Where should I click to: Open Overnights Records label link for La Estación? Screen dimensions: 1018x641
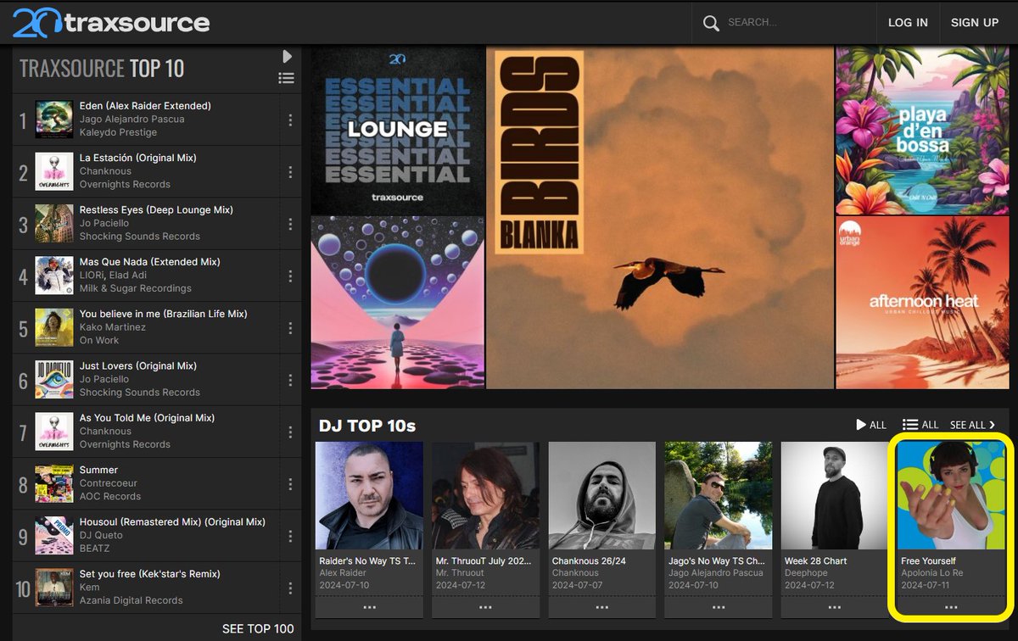[125, 184]
